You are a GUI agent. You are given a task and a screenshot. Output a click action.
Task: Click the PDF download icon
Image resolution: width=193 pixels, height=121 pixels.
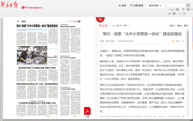click(87, 111)
